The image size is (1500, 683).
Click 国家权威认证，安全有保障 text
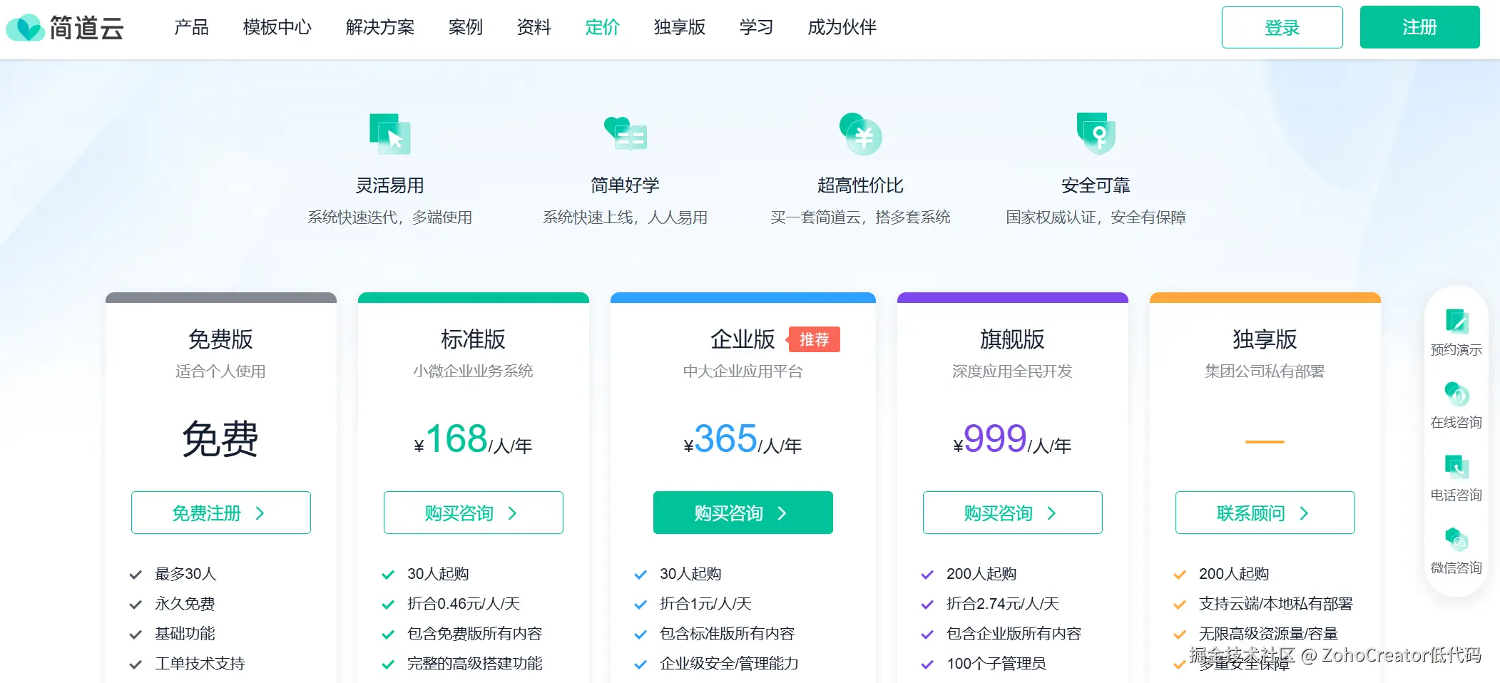1096,217
